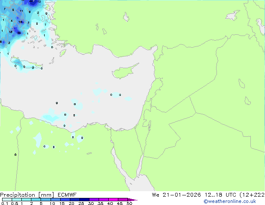Click the "(12+222" forecast offset text
265x205 pixels.
pos(252,195)
